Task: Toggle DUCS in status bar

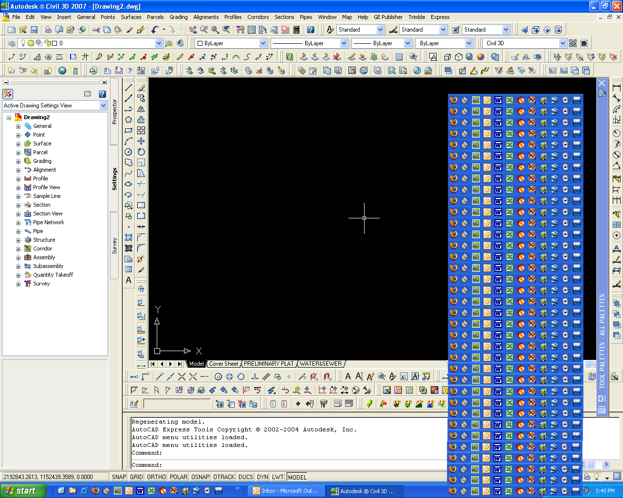Action: click(246, 477)
